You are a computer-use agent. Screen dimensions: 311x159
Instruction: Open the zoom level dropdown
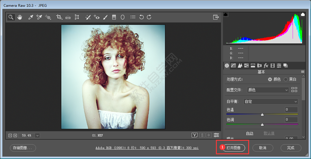click(37, 135)
